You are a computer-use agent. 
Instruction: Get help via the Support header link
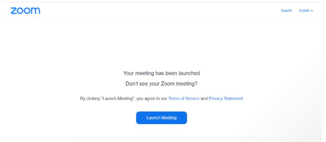tap(286, 10)
